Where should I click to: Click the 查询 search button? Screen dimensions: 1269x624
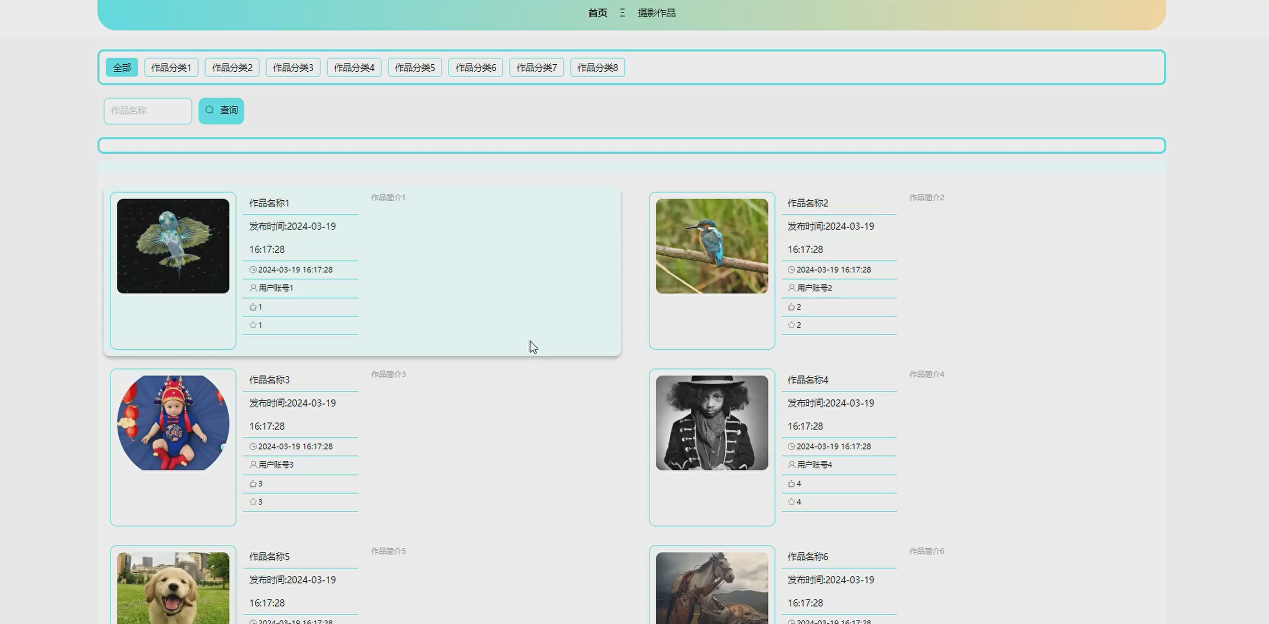pyautogui.click(x=221, y=111)
